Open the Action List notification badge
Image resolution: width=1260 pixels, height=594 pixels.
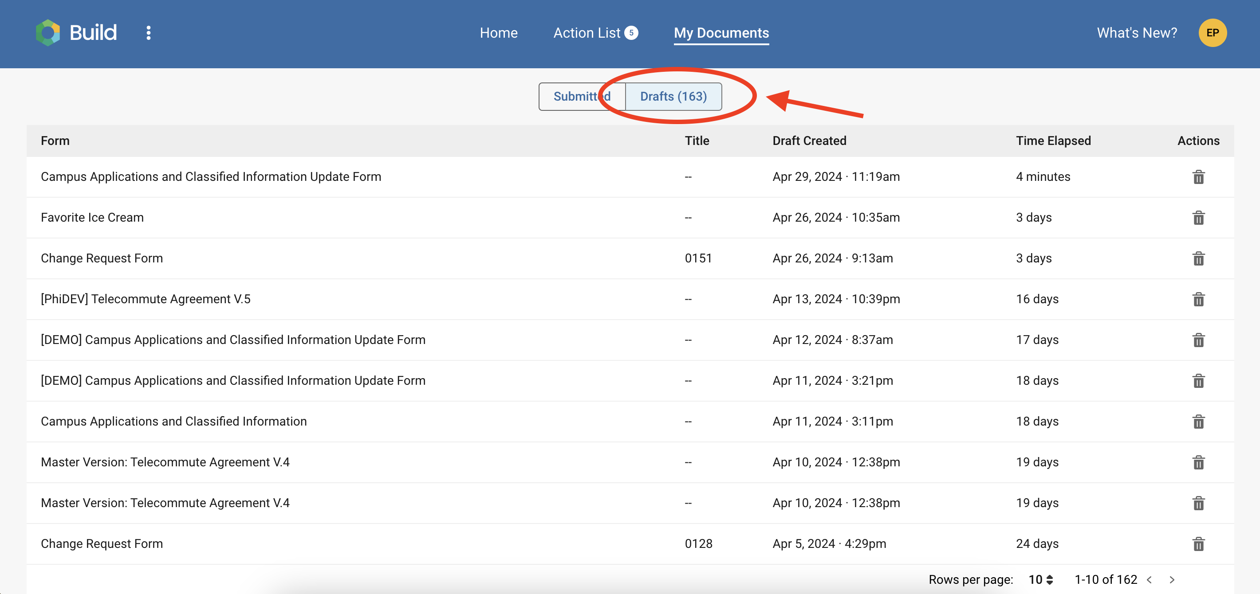631,33
